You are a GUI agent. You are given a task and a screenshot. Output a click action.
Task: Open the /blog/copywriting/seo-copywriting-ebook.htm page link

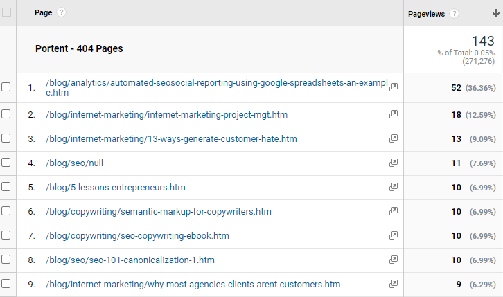tap(137, 235)
